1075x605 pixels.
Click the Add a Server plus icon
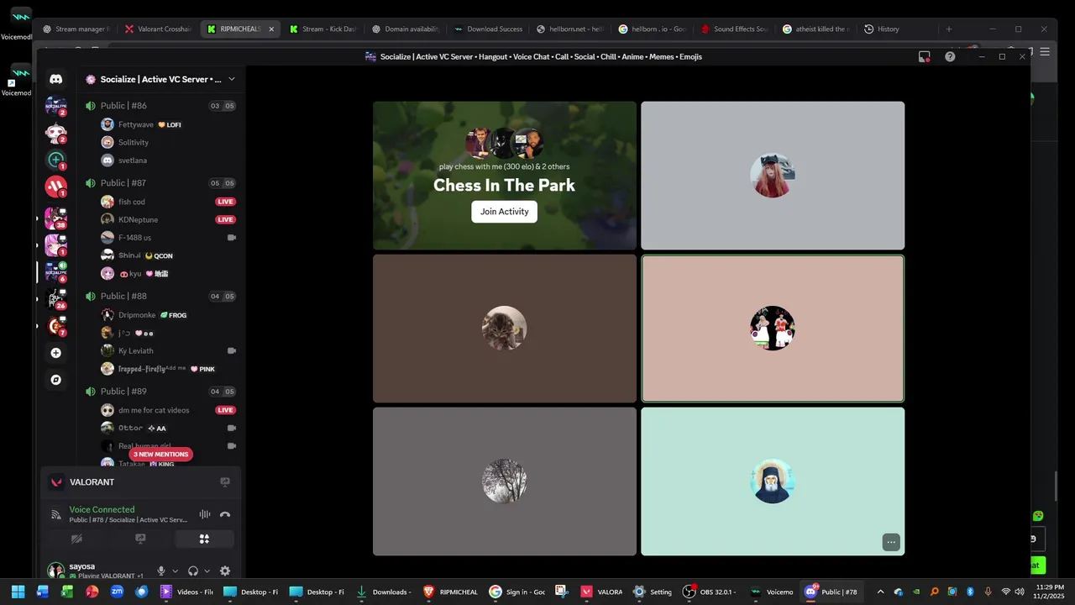[55, 353]
